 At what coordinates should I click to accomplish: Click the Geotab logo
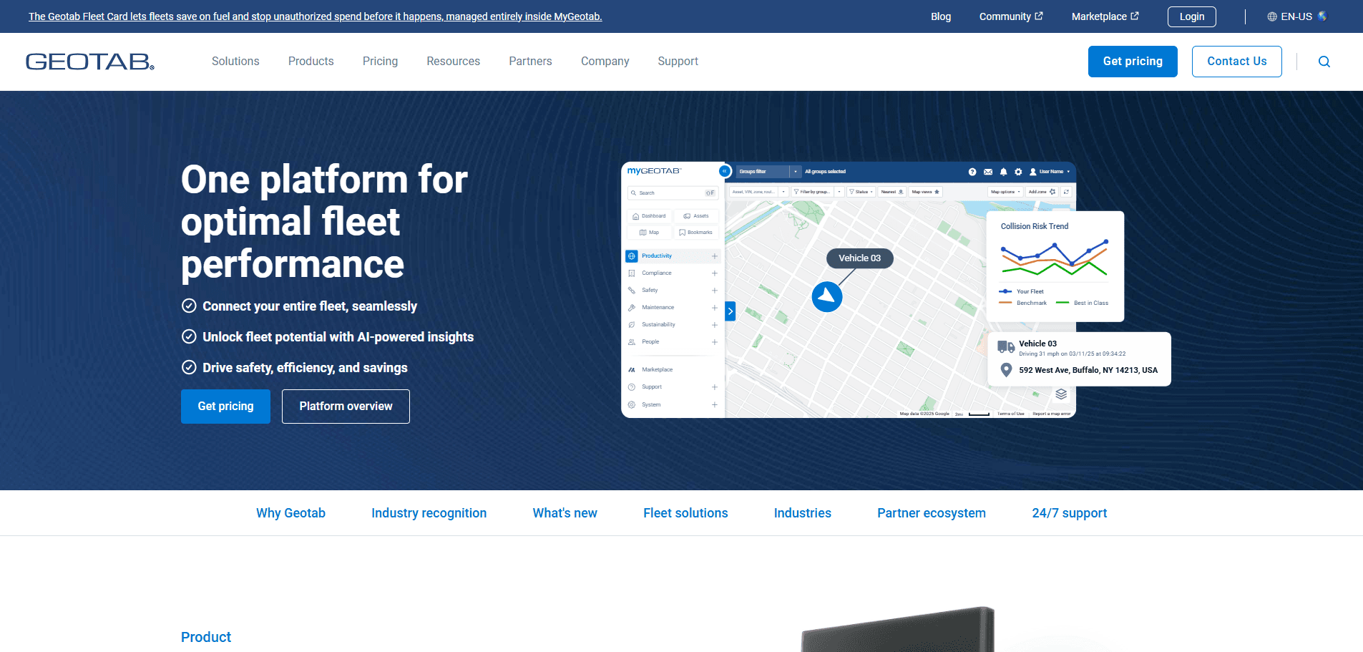[90, 62]
